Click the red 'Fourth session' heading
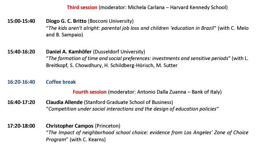 89,92
